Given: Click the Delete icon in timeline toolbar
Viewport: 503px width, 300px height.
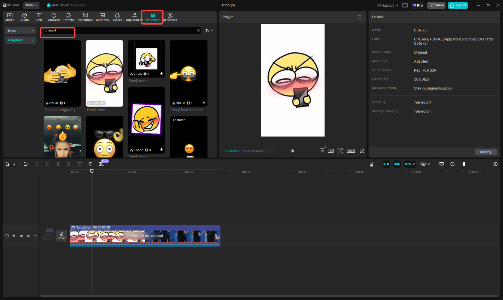Looking at the screenshot, I should (x=79, y=164).
